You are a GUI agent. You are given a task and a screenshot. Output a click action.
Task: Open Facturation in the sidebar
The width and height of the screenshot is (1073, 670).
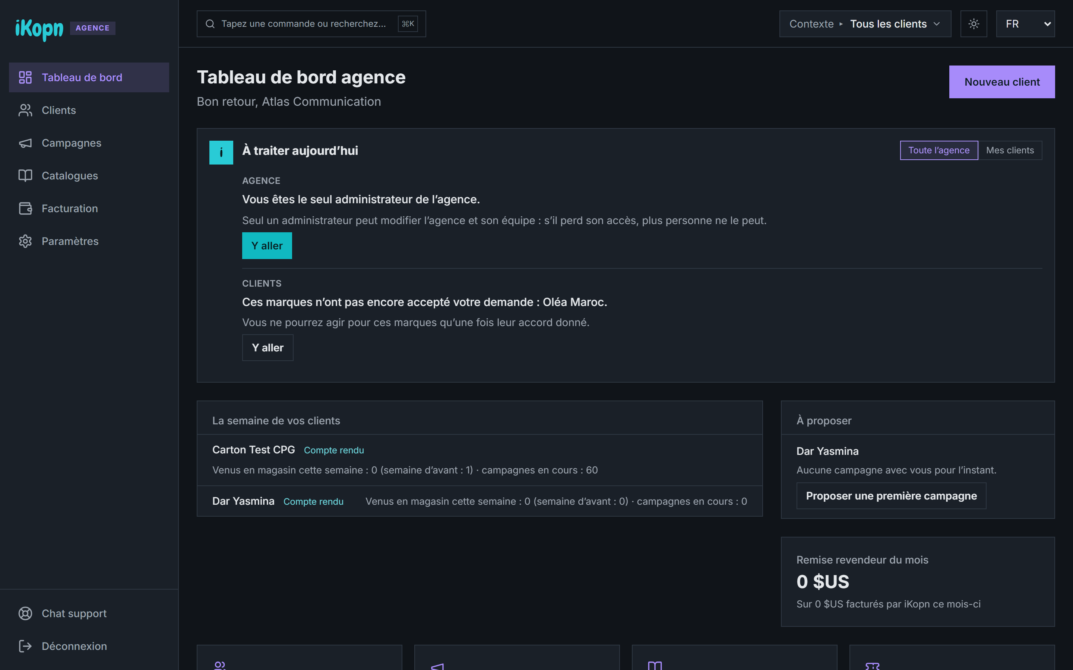[89, 209]
